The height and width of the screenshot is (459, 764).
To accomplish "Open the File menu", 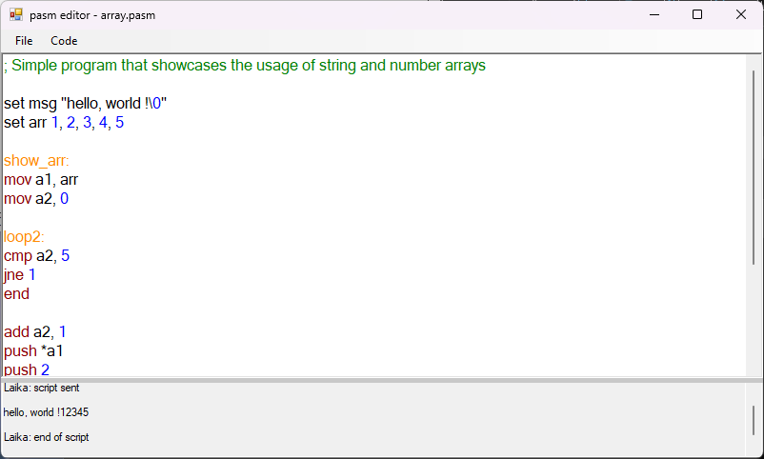I will click(x=24, y=41).
